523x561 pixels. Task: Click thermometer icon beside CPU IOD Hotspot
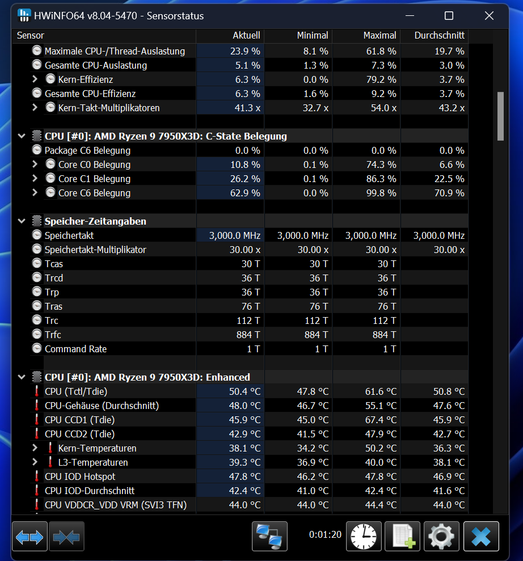36,476
